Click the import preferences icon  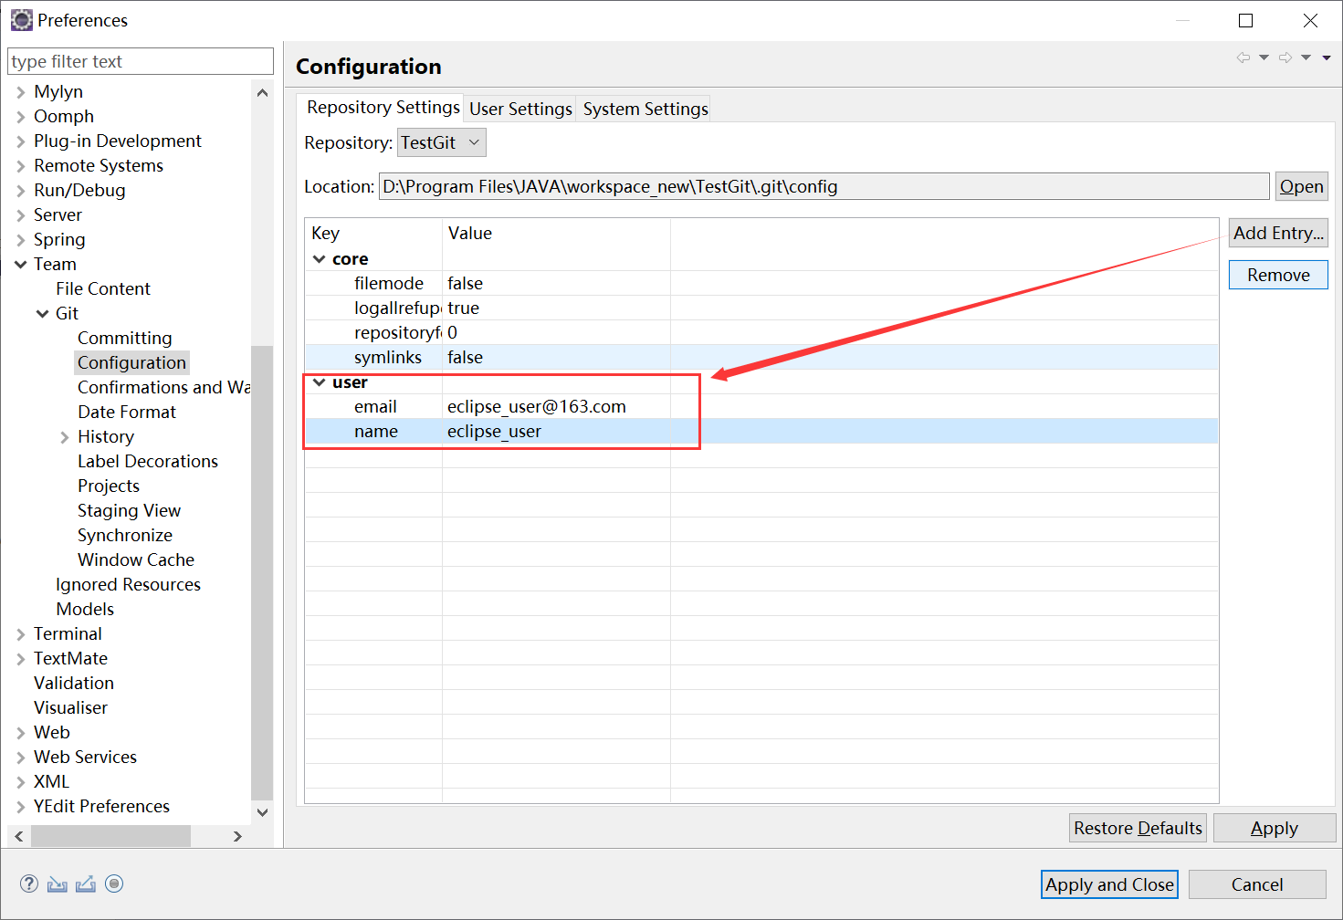coord(58,883)
